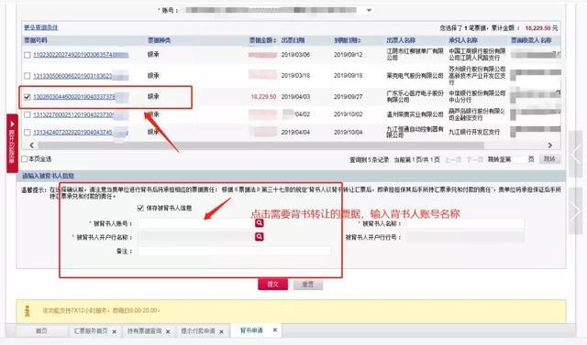This screenshot has width=587, height=345.
Task: Focus the 被背书人账号 input field
Action: pyautogui.click(x=195, y=223)
